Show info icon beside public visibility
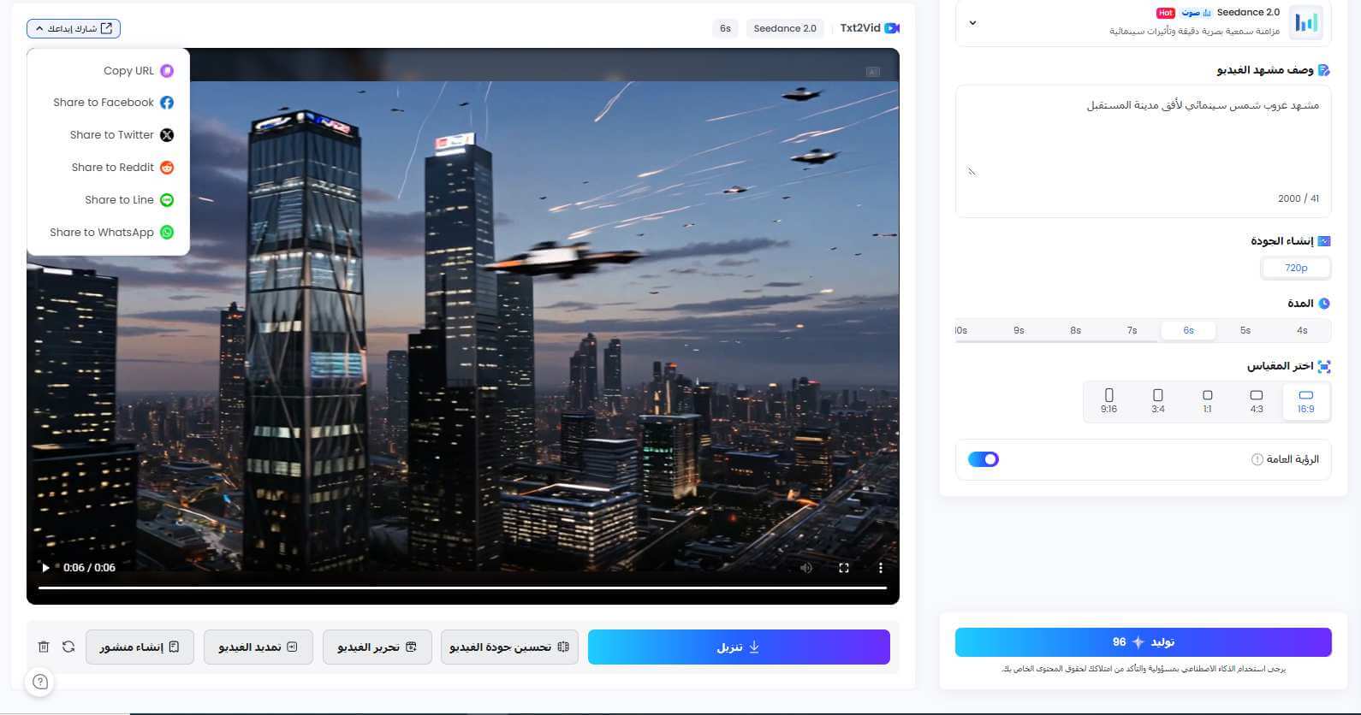 pyautogui.click(x=1257, y=459)
